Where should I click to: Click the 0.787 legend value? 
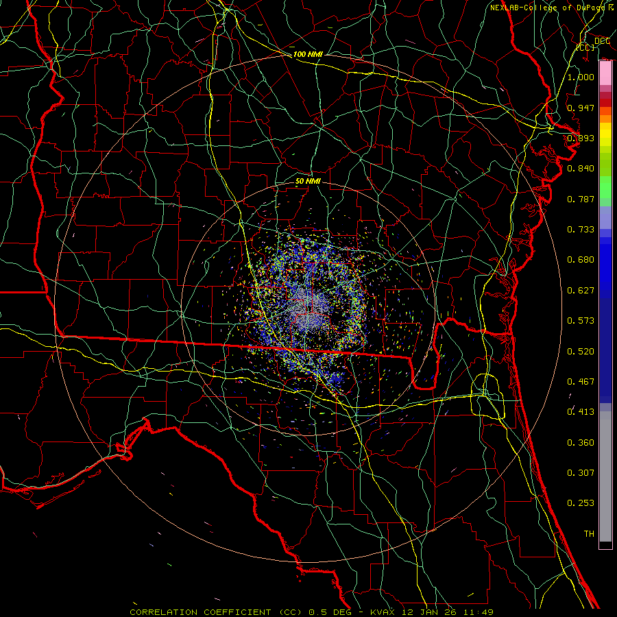[x=581, y=199]
